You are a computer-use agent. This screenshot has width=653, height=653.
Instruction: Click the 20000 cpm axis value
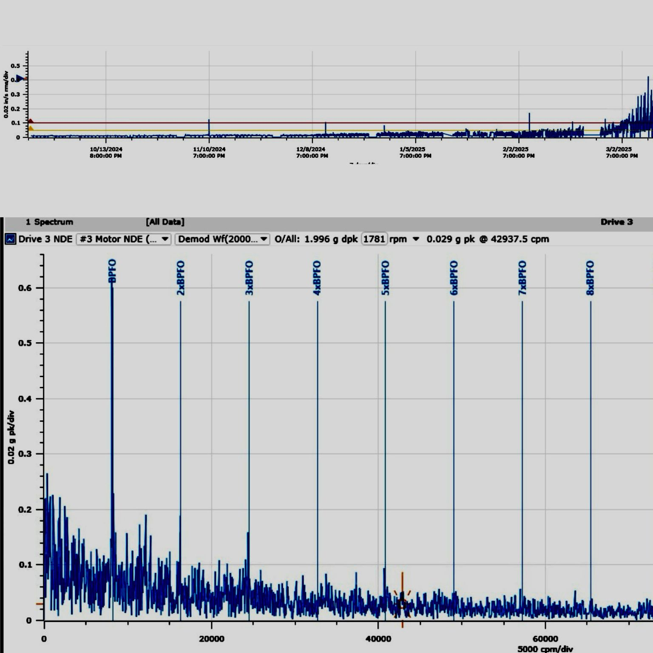click(212, 639)
